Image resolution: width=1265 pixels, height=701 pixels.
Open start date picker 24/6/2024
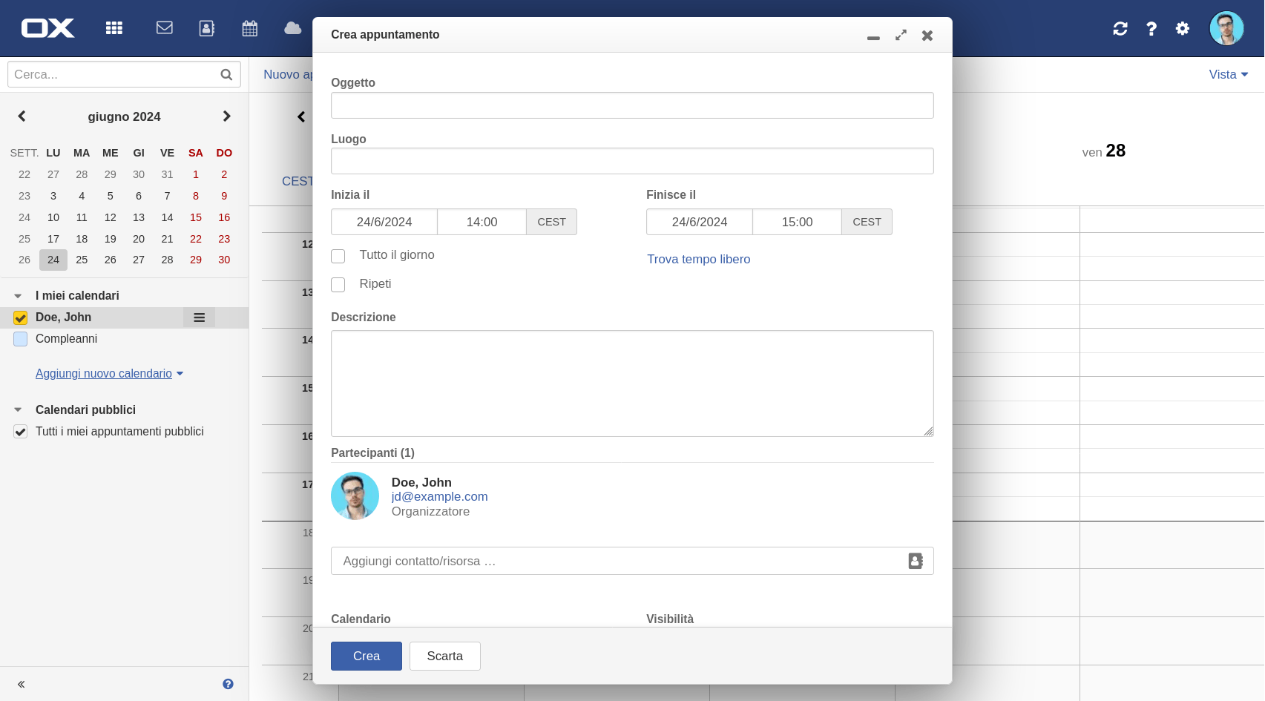tap(384, 222)
